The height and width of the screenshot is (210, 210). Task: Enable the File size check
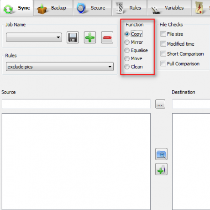pos(163,34)
